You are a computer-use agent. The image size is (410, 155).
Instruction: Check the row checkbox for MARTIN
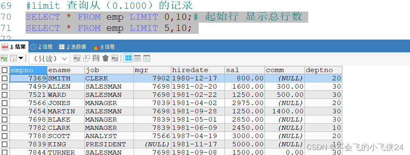tap(4, 111)
